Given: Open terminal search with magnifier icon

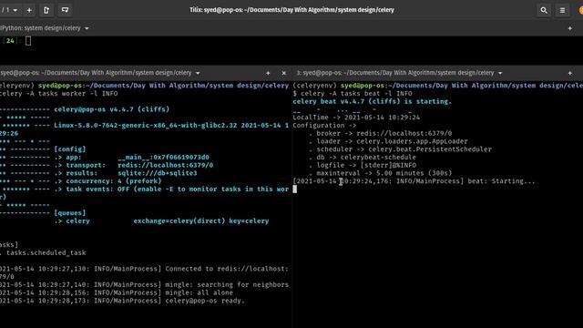Looking at the screenshot, I should [x=544, y=10].
